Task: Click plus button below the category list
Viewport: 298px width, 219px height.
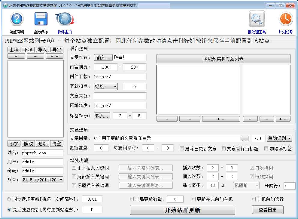Action: click(x=167, y=119)
